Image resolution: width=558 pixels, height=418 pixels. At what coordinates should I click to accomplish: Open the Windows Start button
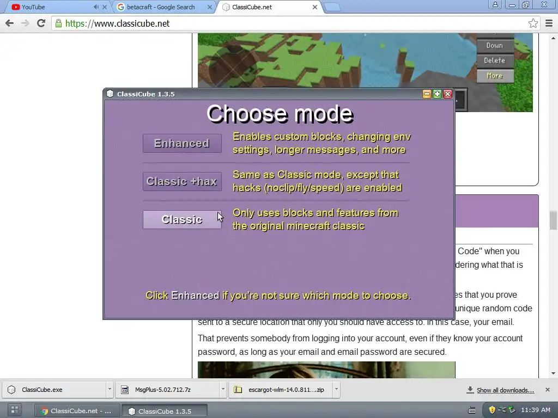(x=14, y=410)
